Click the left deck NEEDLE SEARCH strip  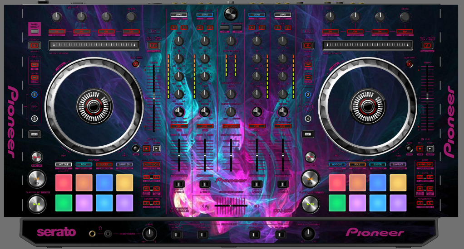pyautogui.click(x=94, y=45)
